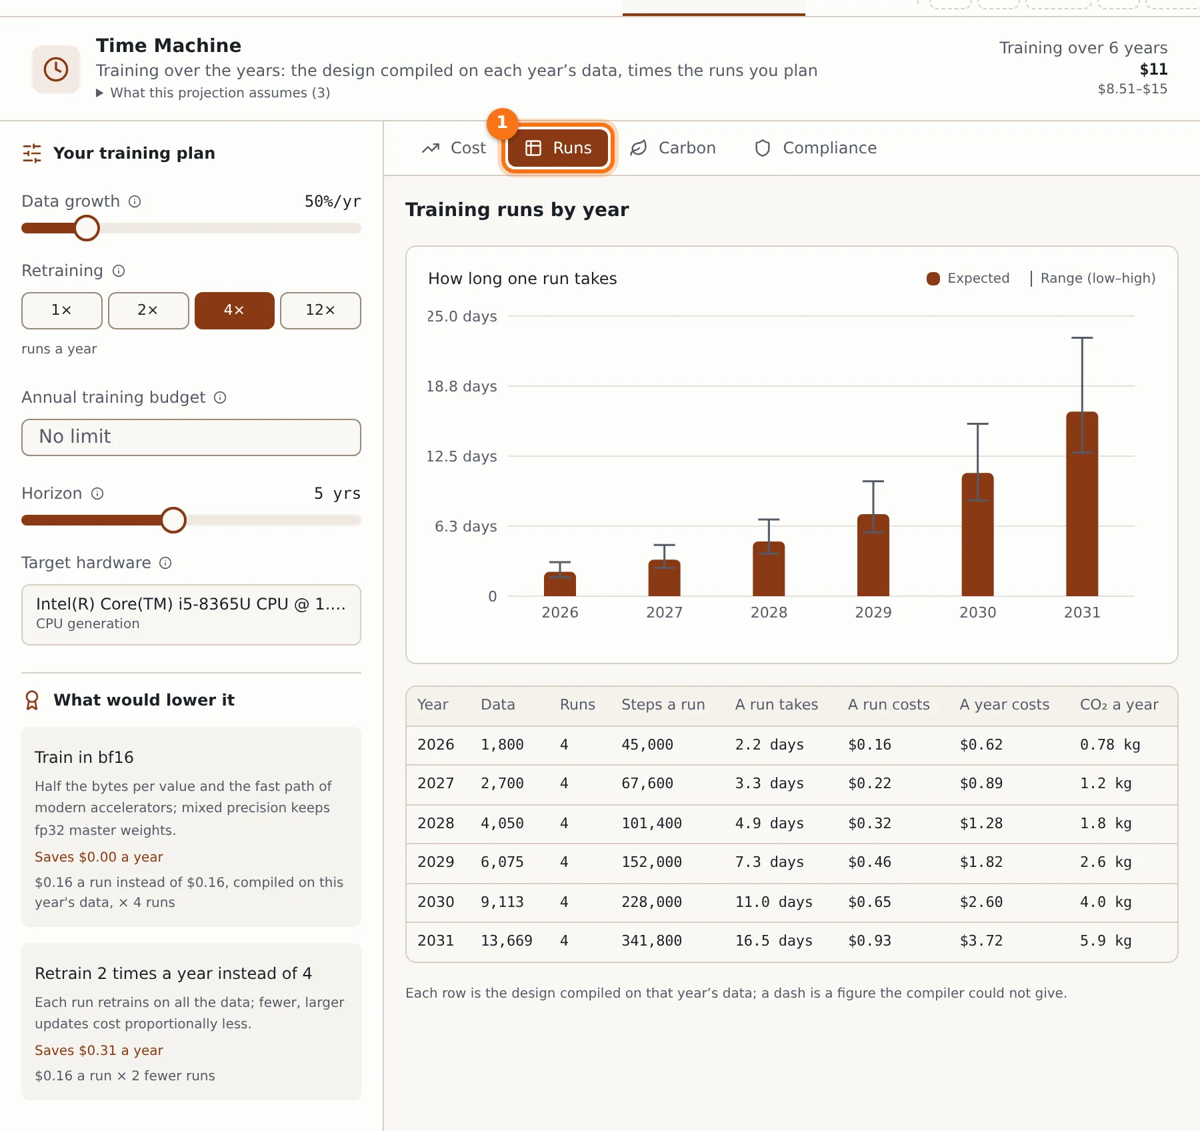Show info for Target hardware
The image size is (1200, 1131).
pos(165,563)
